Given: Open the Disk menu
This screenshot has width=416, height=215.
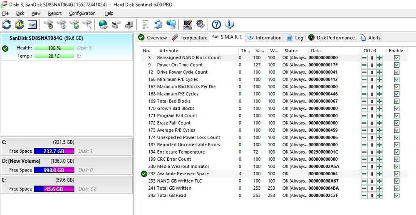Looking at the screenshot, I should coord(20,13).
